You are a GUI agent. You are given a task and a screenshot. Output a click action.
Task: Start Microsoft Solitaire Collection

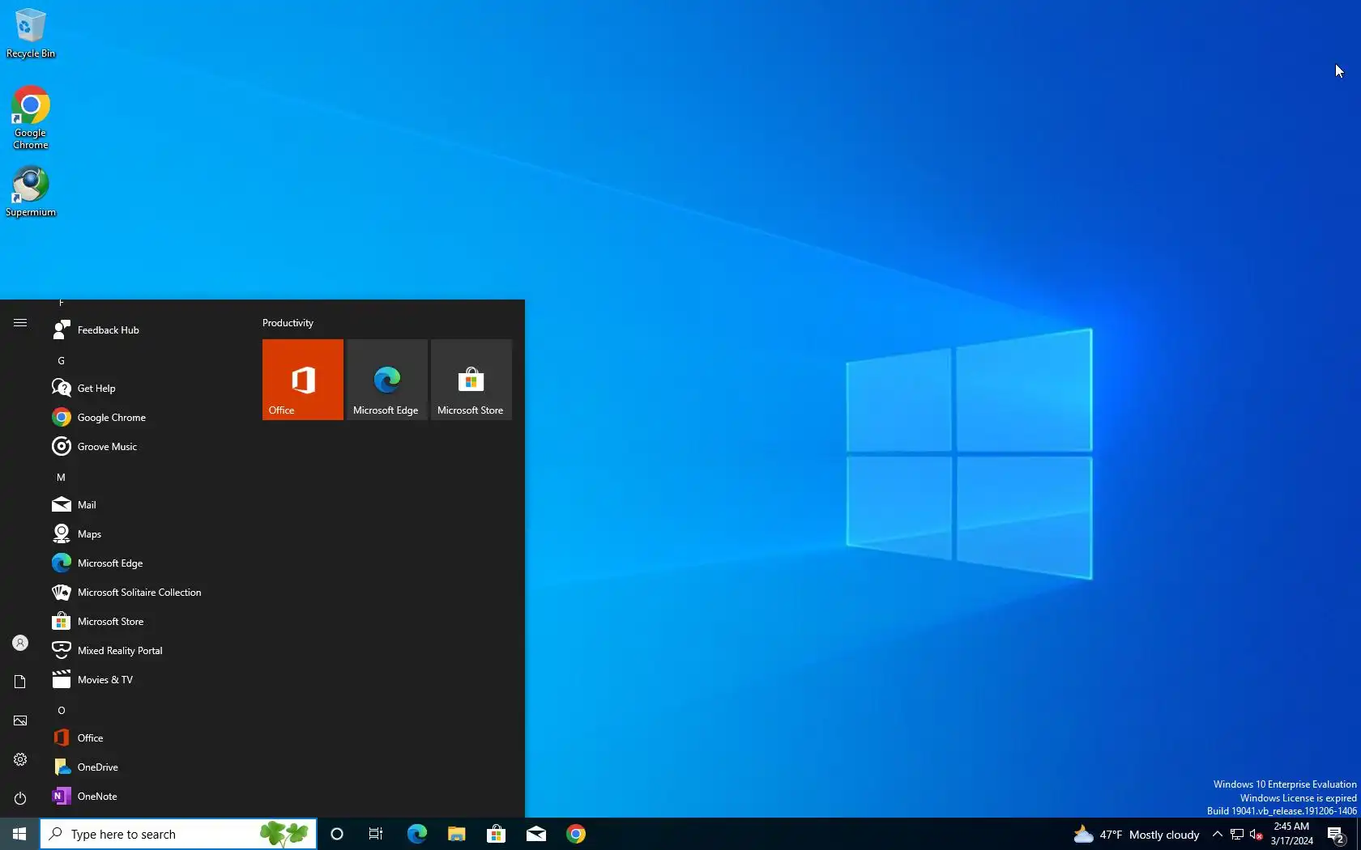click(x=146, y=593)
